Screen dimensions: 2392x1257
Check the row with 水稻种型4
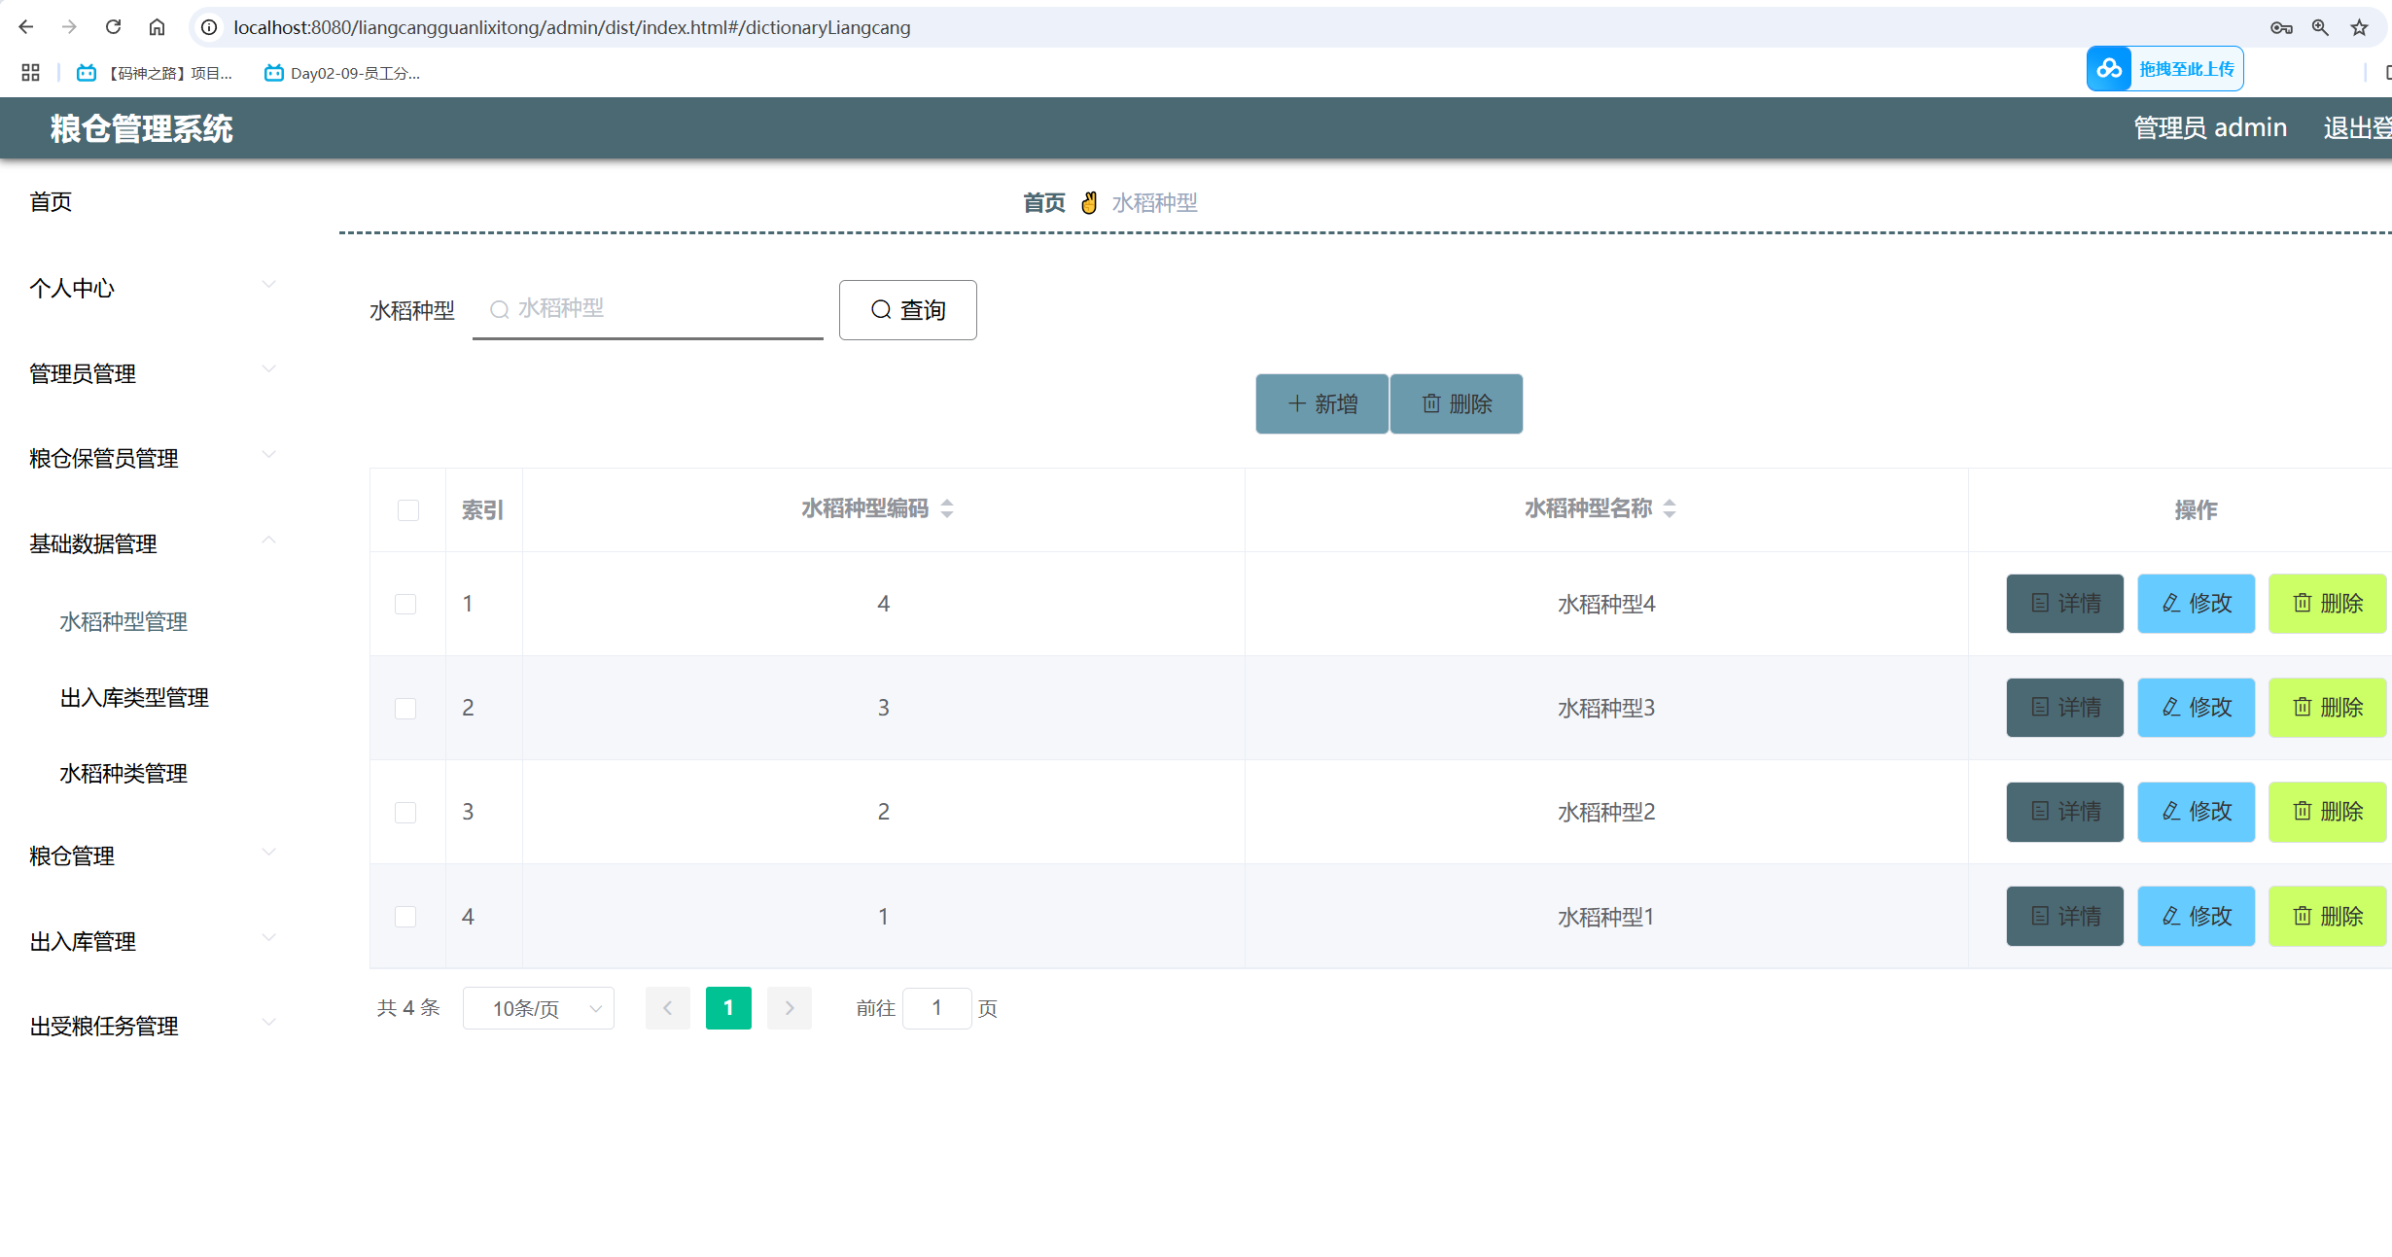(x=405, y=604)
